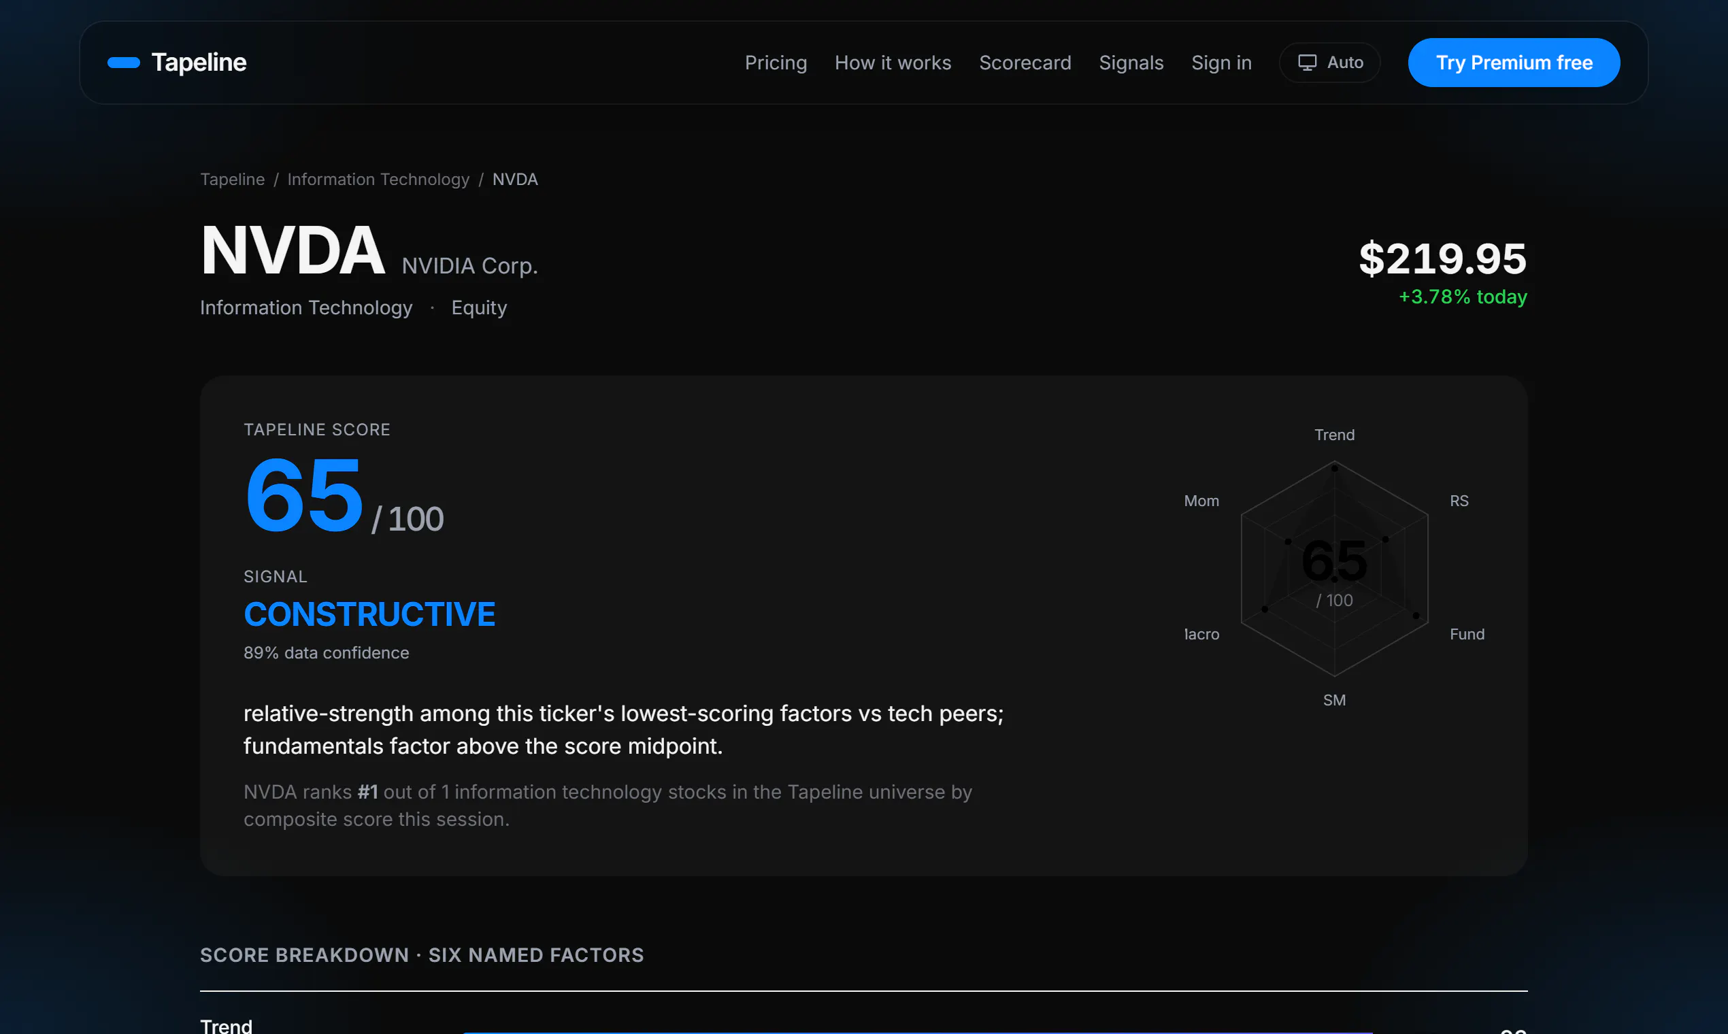Click the Trend factor row label
Image resolution: width=1728 pixels, height=1034 pixels.
226,1027
